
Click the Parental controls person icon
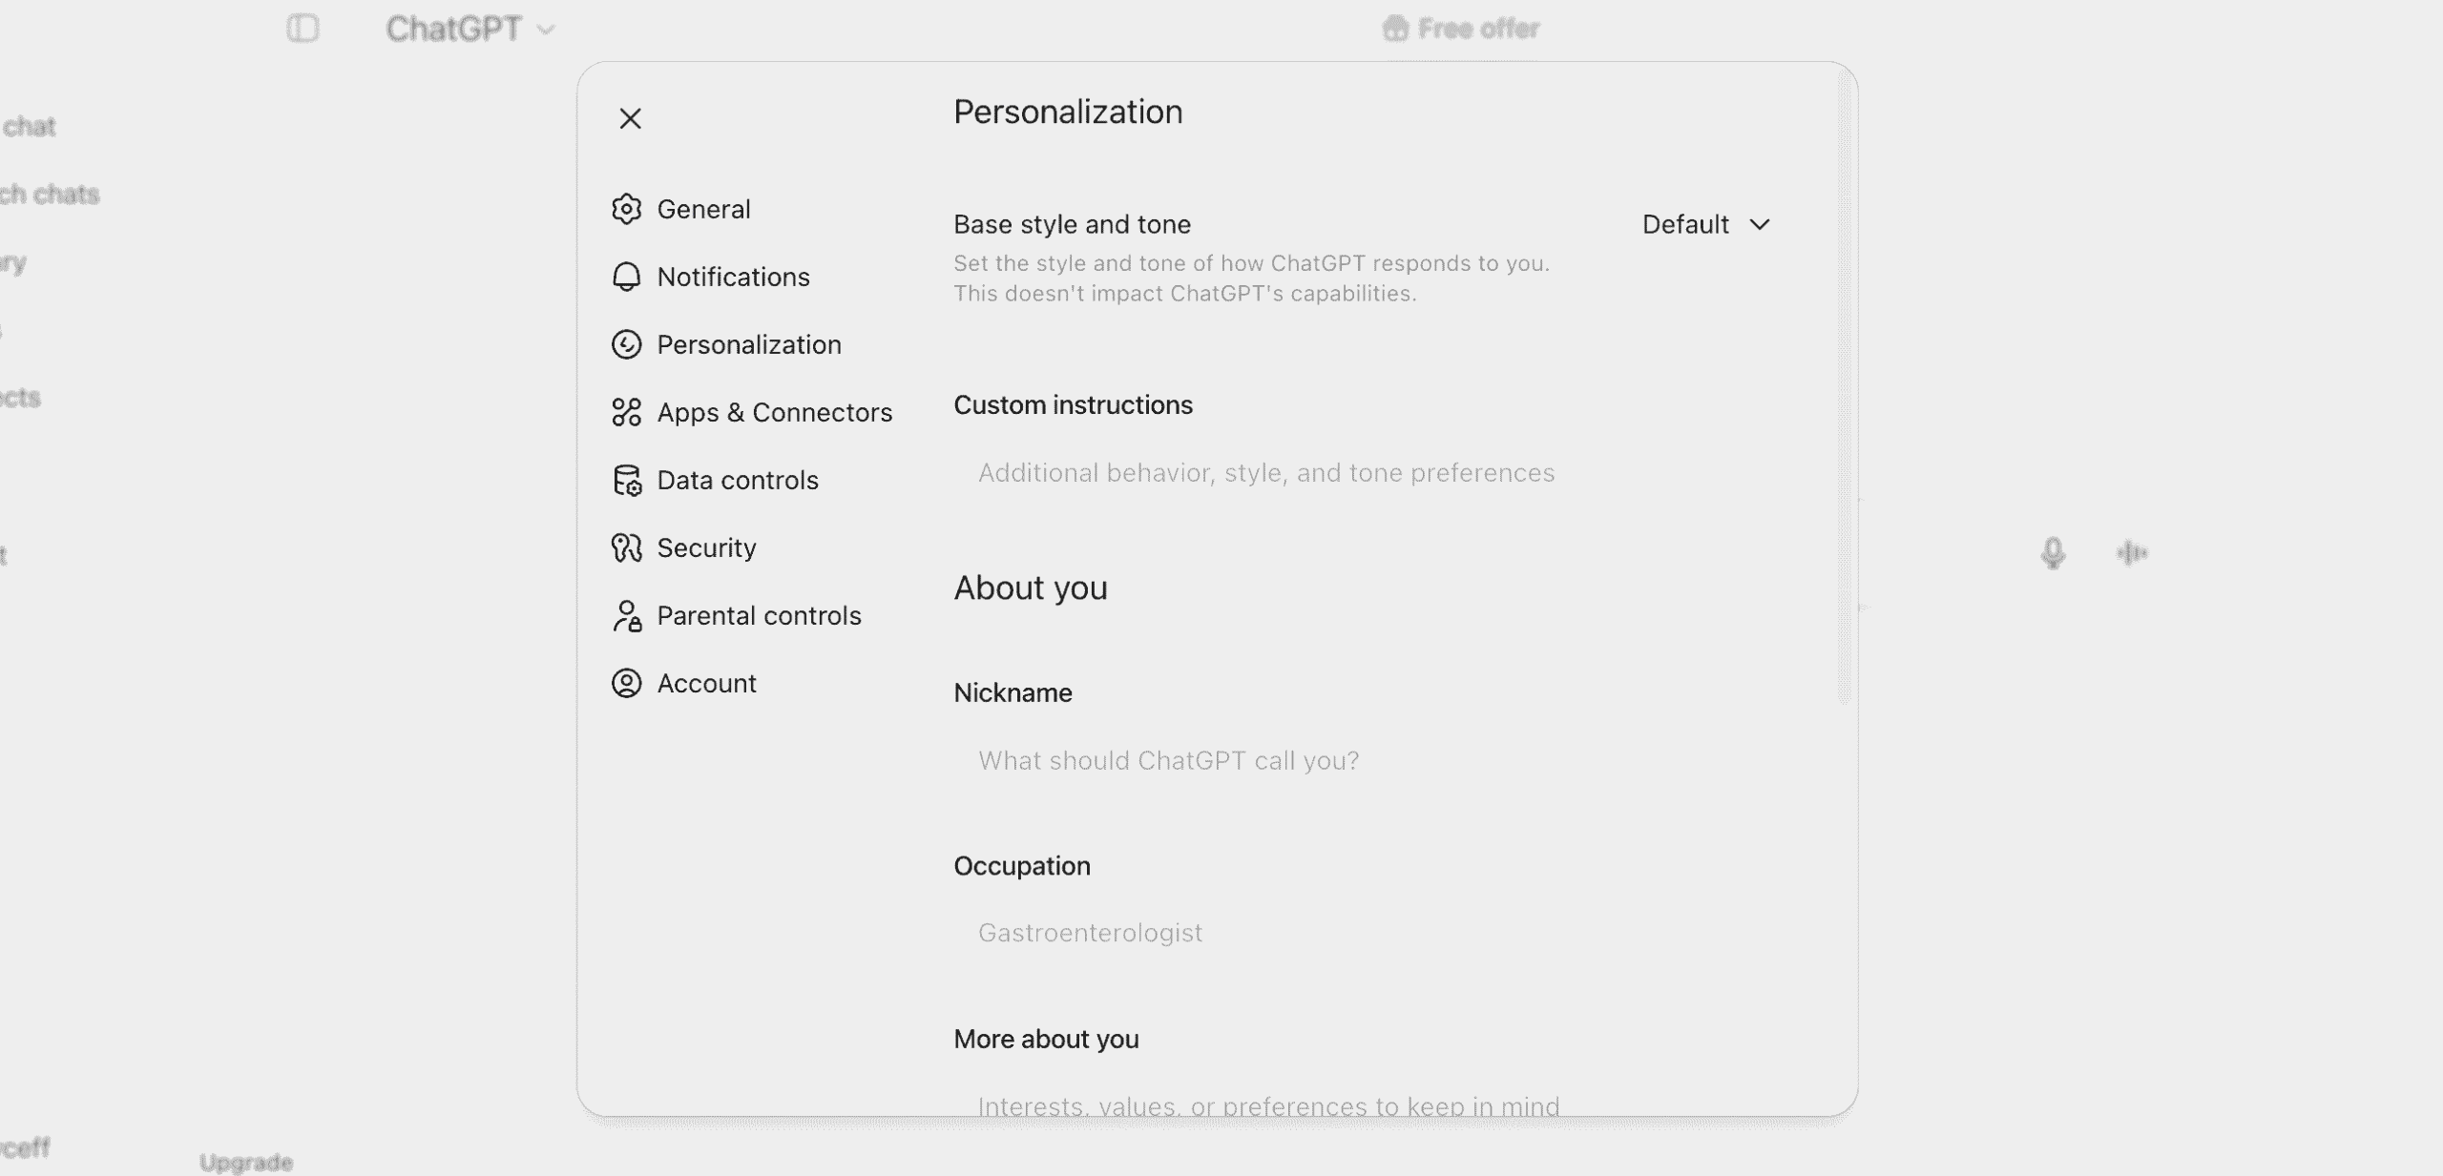[626, 615]
